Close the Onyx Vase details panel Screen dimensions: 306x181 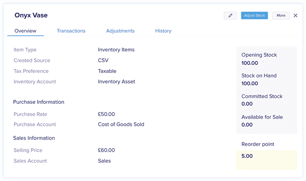(295, 16)
